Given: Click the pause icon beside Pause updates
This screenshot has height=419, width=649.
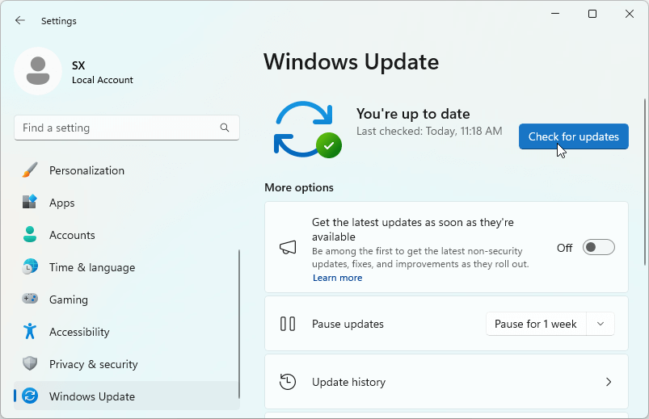Looking at the screenshot, I should pos(288,324).
